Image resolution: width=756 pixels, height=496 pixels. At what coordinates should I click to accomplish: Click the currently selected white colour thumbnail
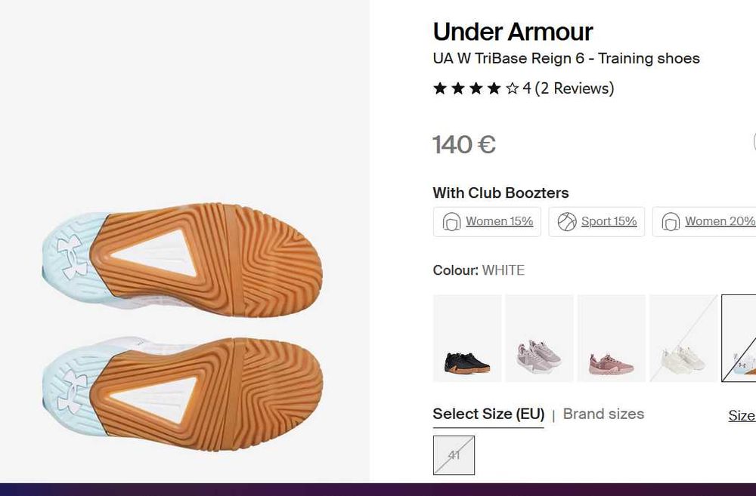click(739, 338)
